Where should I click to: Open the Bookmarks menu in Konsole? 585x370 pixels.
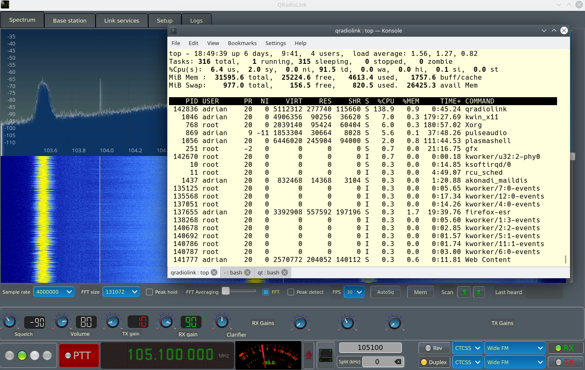(242, 43)
